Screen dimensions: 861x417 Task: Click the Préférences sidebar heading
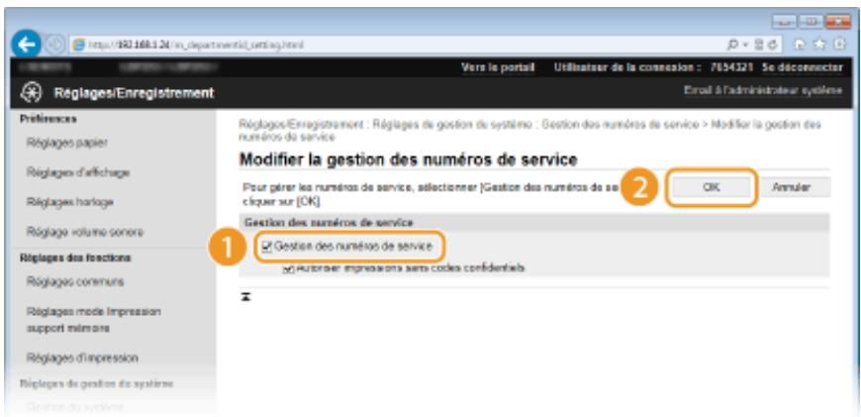tap(48, 119)
